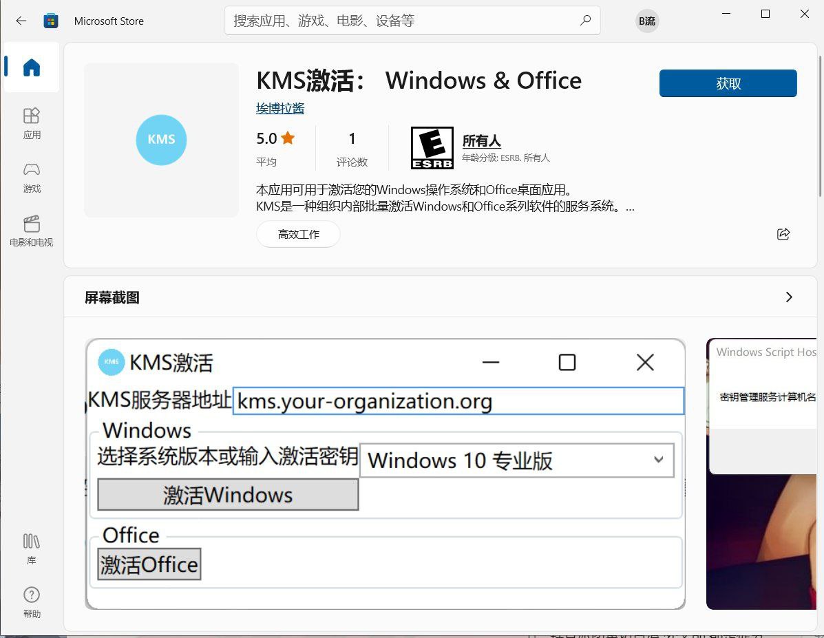Open Help (帮助) in sidebar

tap(32, 602)
